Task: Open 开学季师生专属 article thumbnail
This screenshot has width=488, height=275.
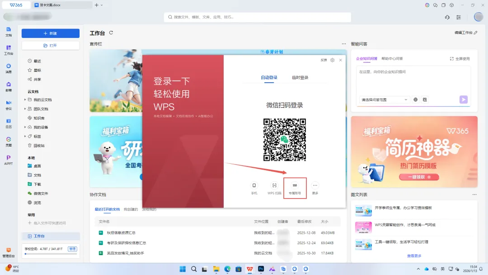Action: (x=363, y=210)
